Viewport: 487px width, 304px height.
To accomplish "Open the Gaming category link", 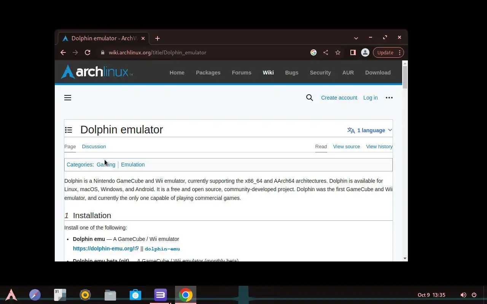I will [x=106, y=165].
